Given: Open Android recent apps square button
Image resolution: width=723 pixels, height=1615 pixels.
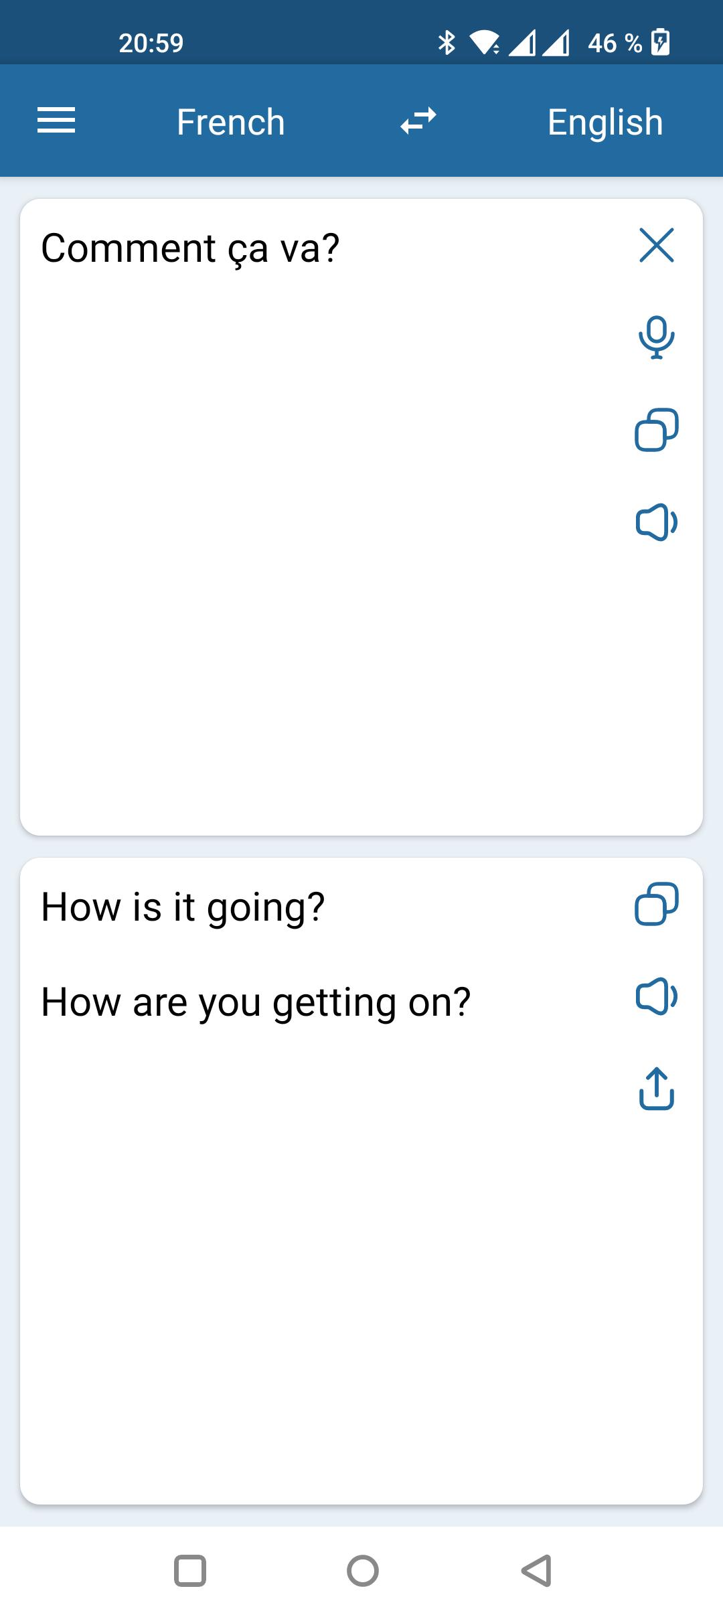Looking at the screenshot, I should pos(190,1571).
